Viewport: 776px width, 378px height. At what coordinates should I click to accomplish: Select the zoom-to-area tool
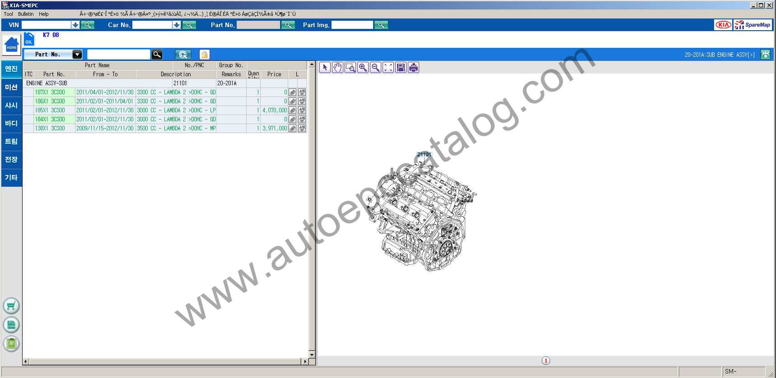pyautogui.click(x=350, y=68)
